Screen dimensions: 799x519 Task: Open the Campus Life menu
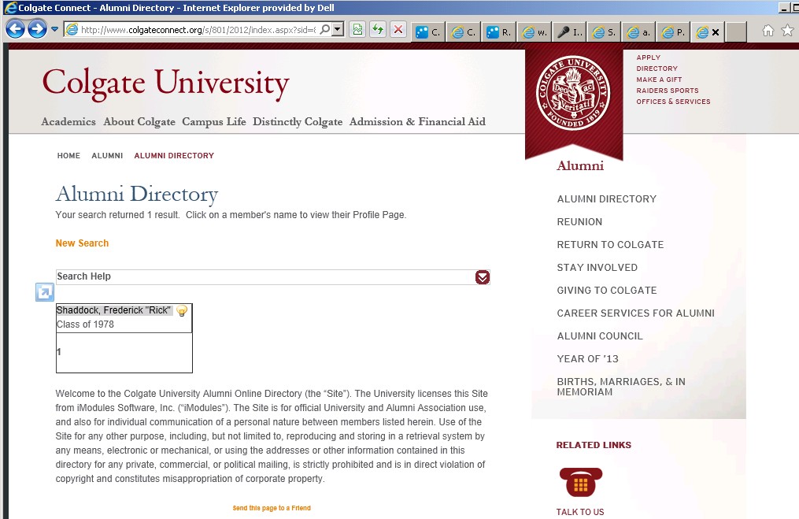[214, 121]
